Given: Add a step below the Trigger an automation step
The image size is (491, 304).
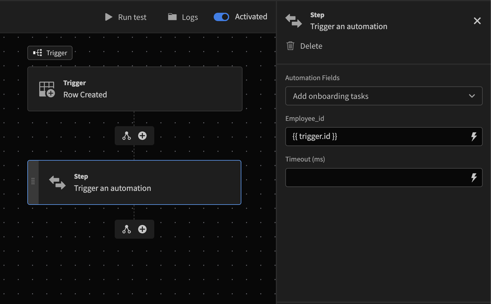Looking at the screenshot, I should 142,229.
